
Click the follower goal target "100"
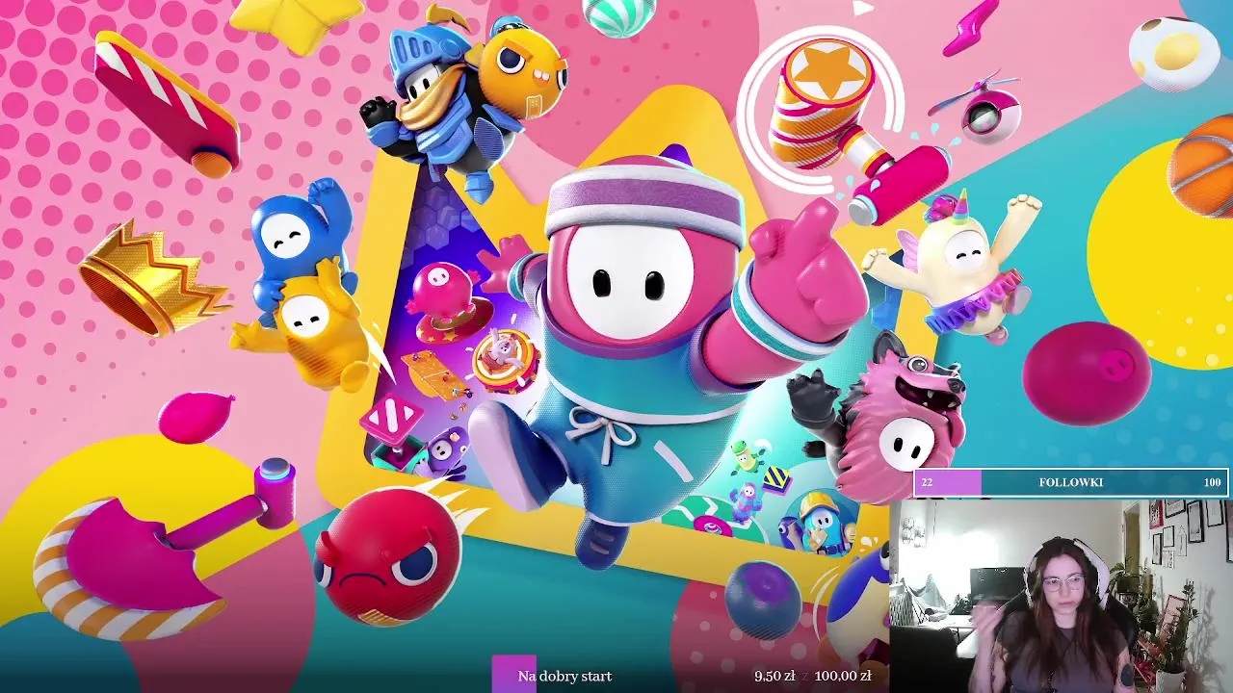tap(1213, 482)
